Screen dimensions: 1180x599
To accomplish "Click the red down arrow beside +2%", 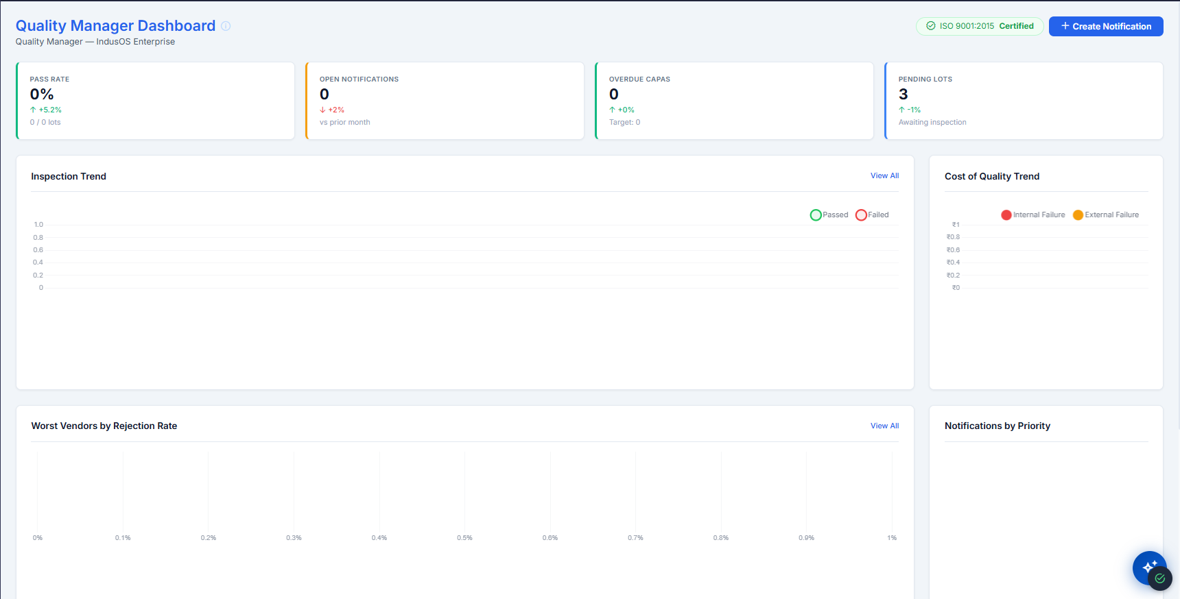I will click(322, 110).
